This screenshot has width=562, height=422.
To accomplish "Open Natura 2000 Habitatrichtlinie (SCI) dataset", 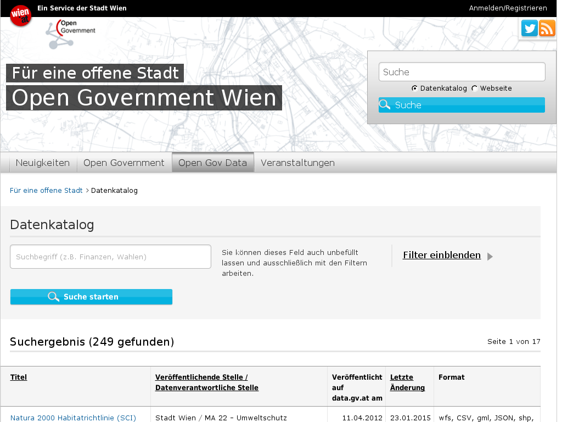I will click(x=73, y=418).
